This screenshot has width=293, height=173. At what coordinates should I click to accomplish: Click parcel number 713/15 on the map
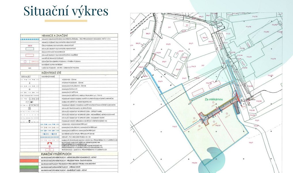pos(273,59)
